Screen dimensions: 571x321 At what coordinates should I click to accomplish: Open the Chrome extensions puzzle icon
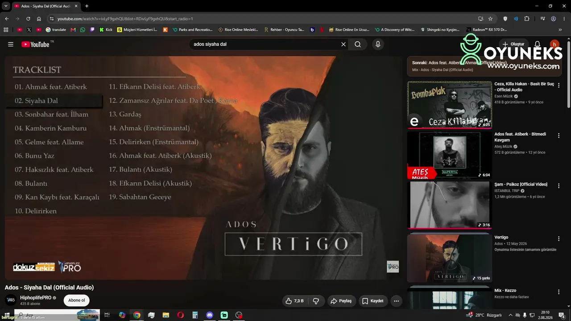tap(527, 19)
